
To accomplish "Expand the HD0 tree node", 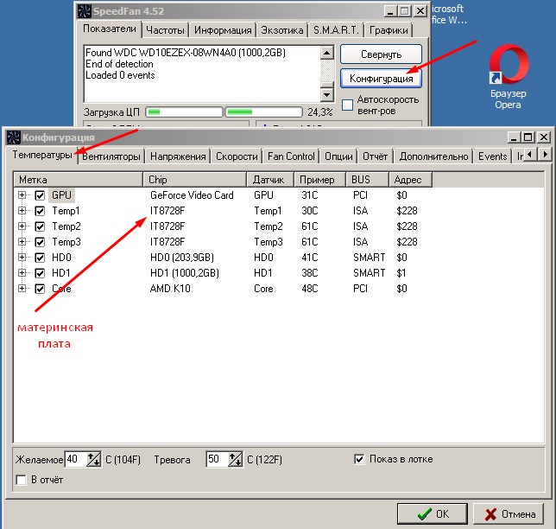I will point(22,258).
